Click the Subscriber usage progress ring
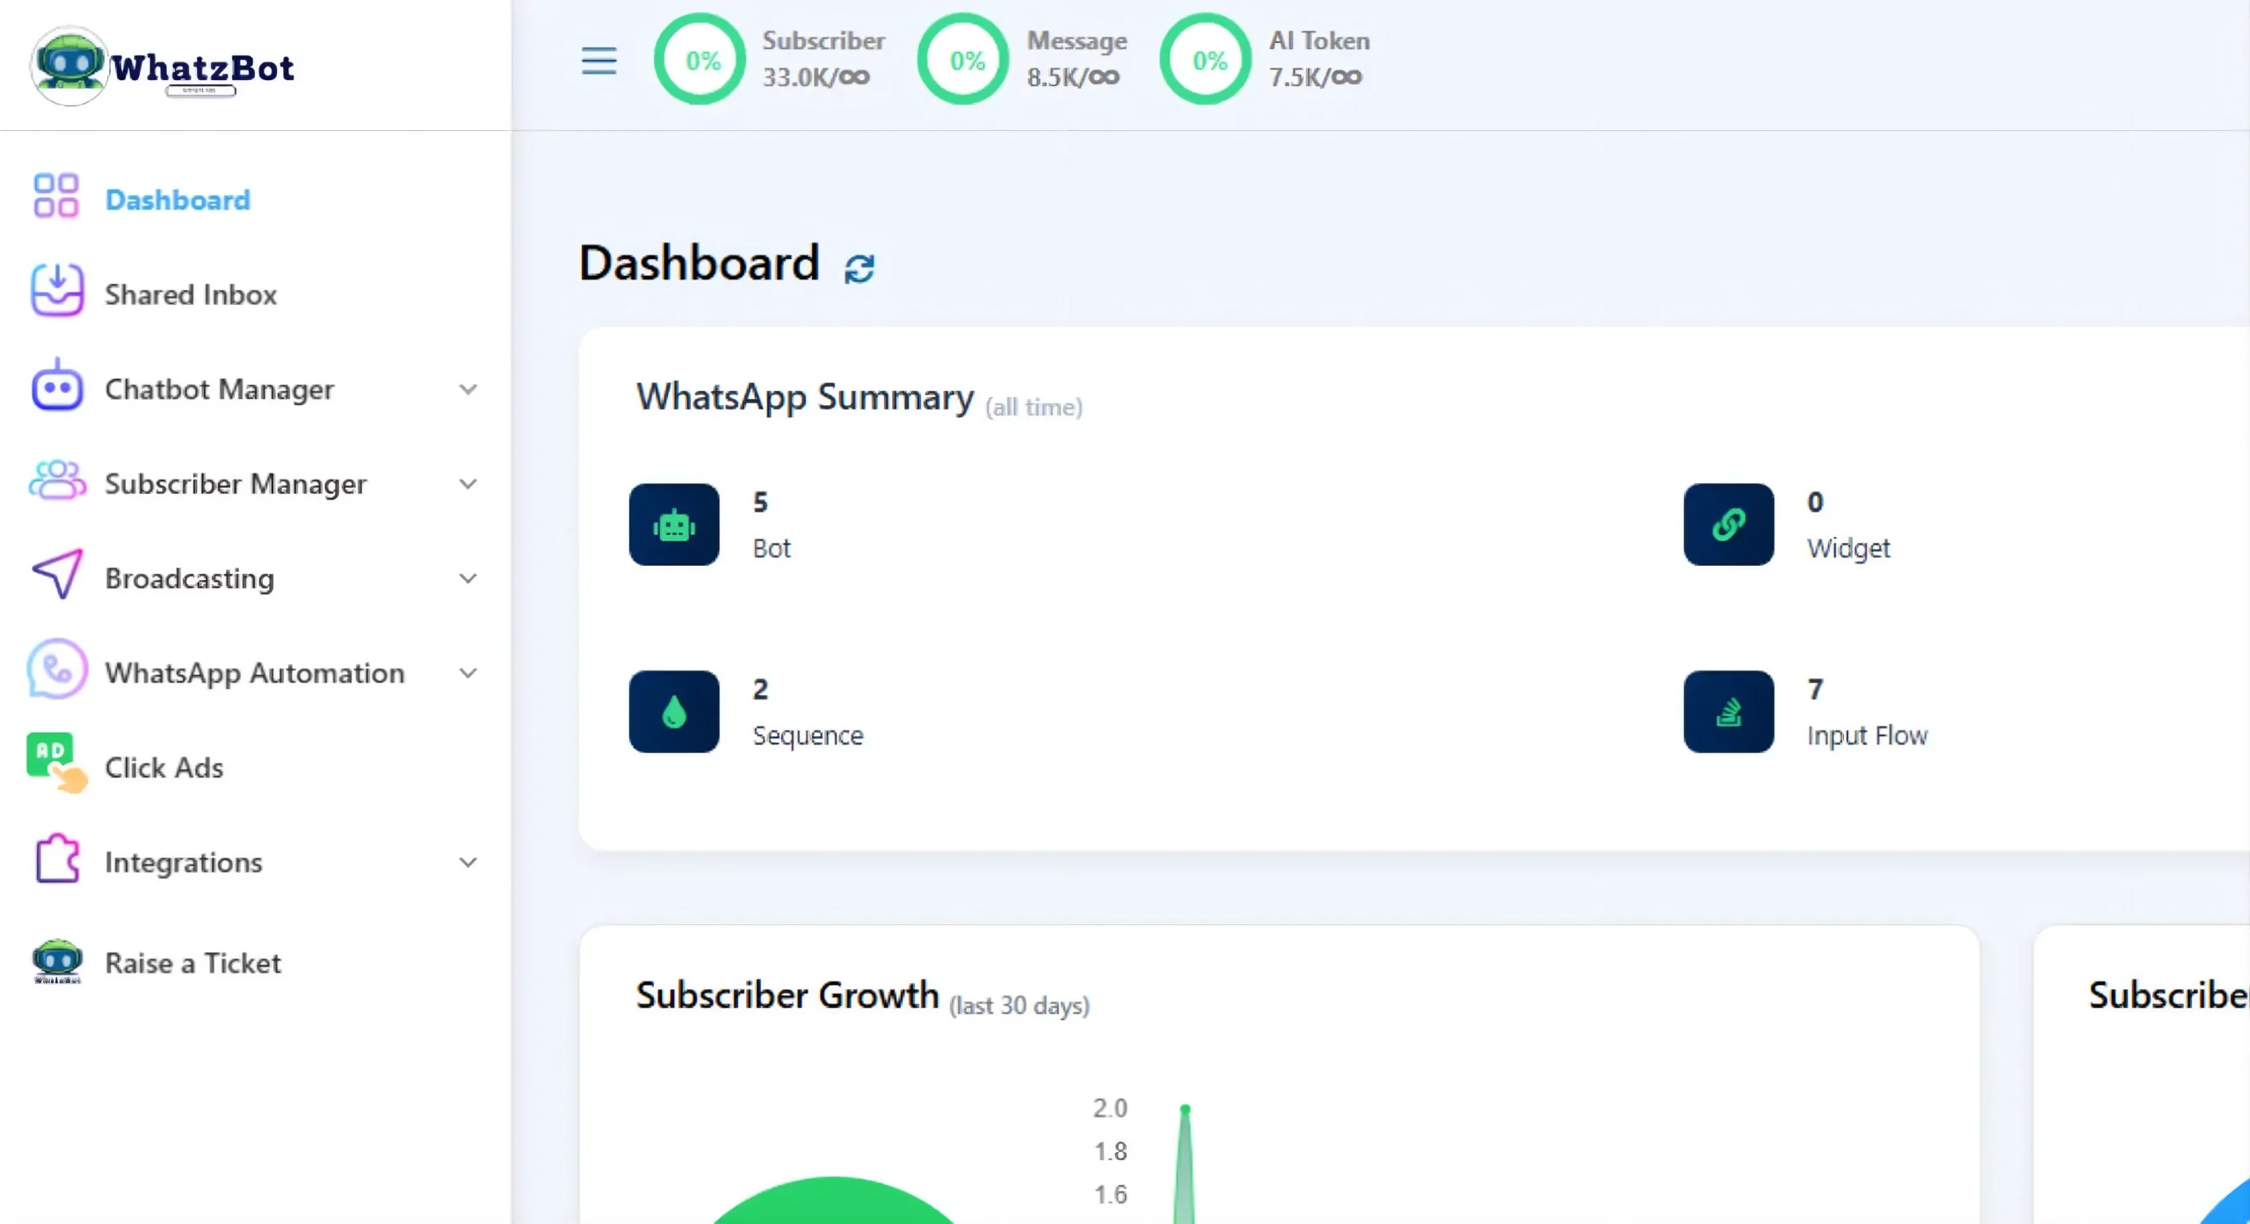Screen dimensions: 2250x1224 click(700, 60)
